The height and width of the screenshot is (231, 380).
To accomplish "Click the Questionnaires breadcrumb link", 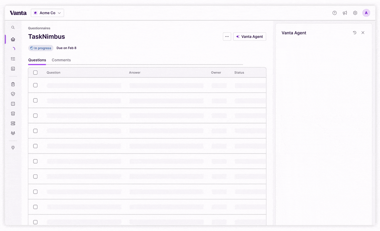I will click(x=39, y=28).
